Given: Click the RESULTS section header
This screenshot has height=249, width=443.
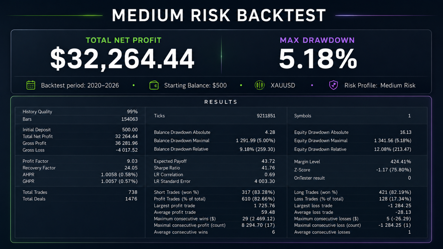Looking at the screenshot, I should 221,102.
